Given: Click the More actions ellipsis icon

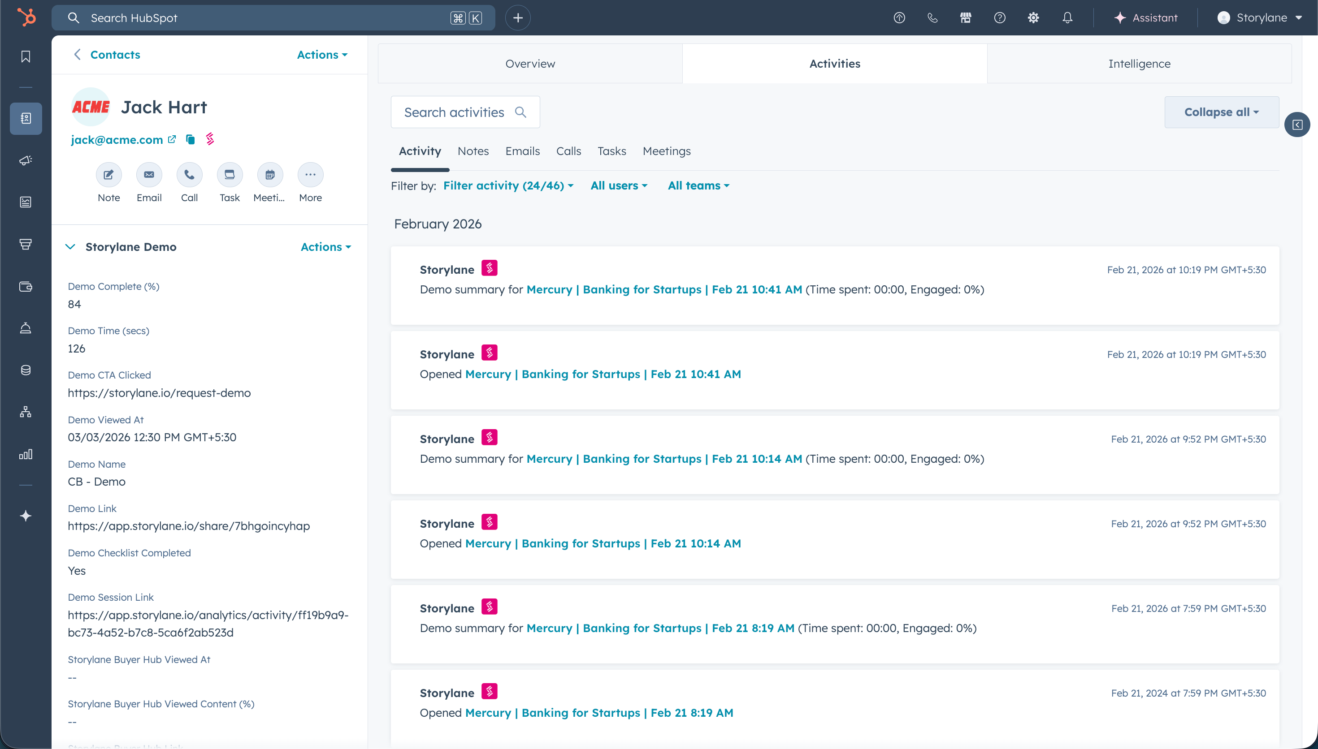Looking at the screenshot, I should [x=310, y=175].
